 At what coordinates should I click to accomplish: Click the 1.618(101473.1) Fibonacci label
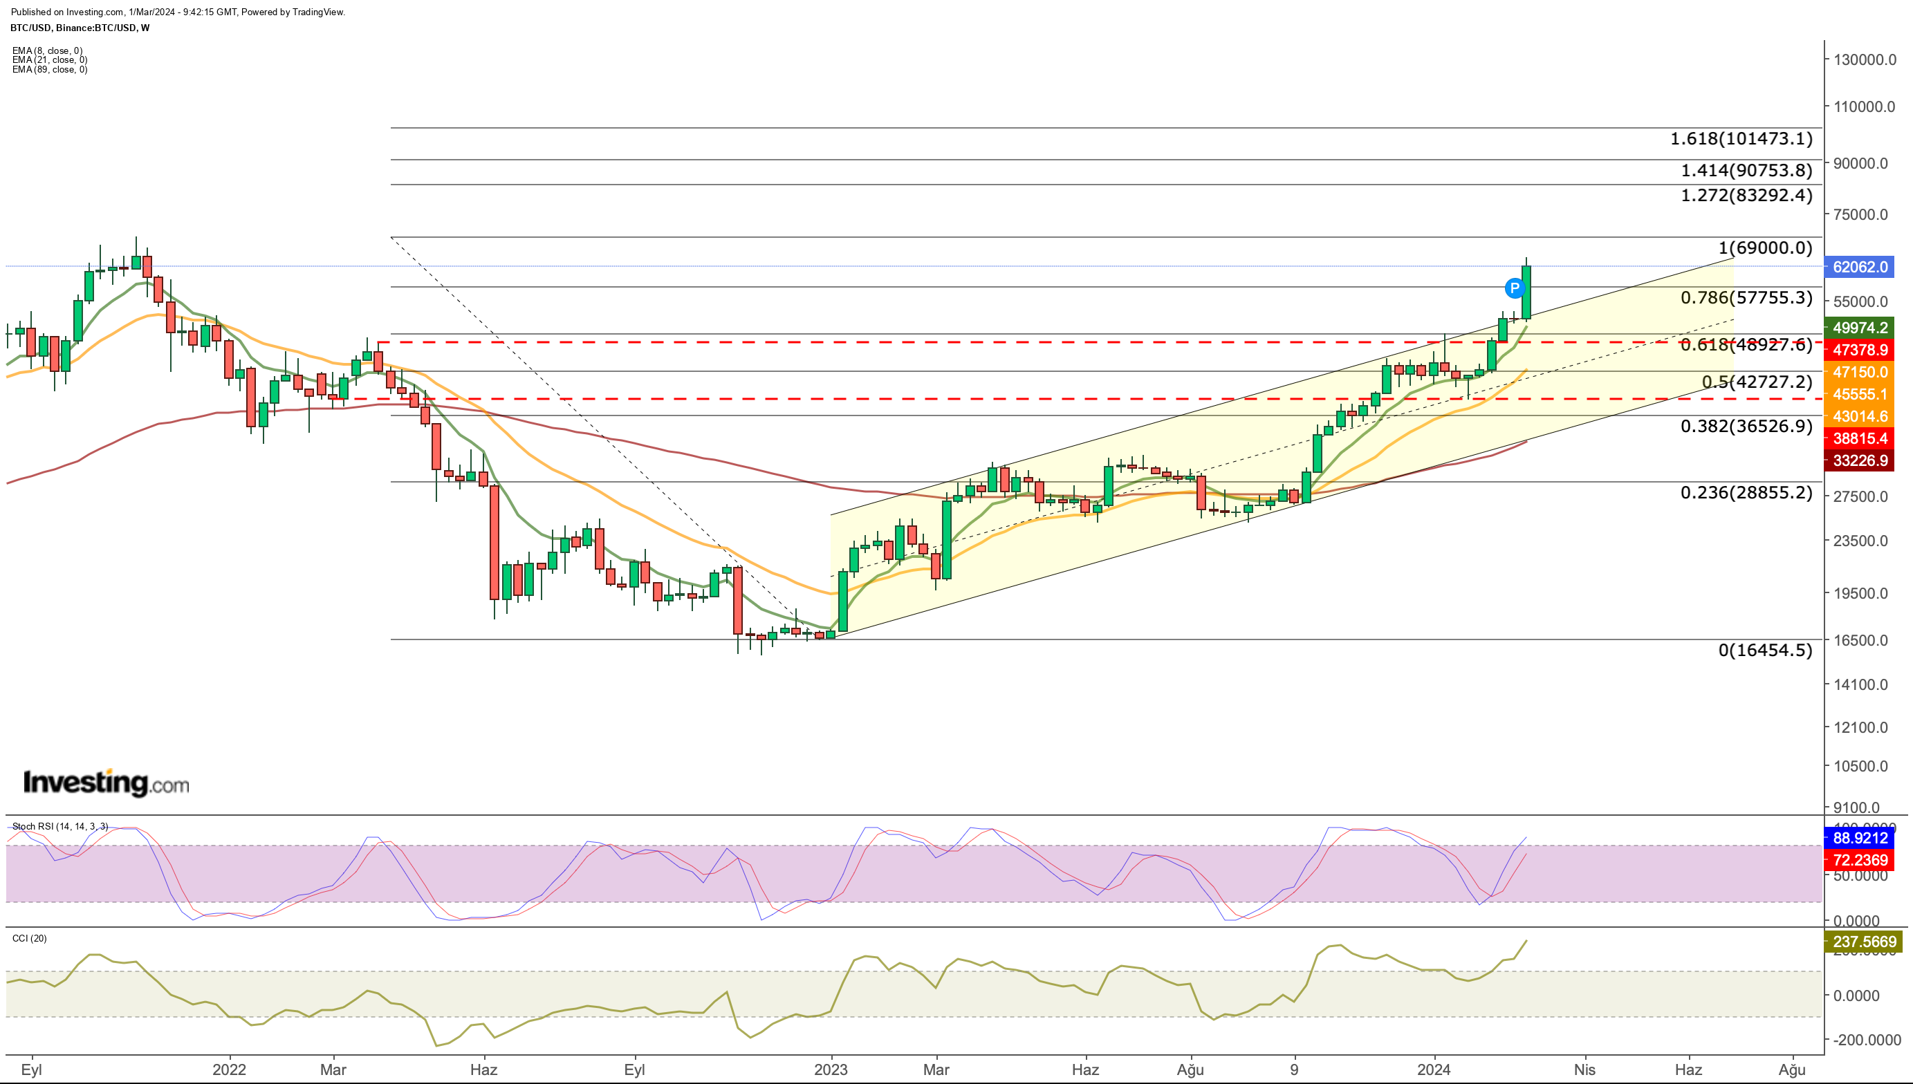(x=1741, y=138)
